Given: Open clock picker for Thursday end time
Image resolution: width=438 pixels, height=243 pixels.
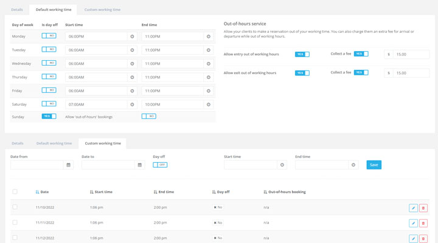Looking at the screenshot, I should pos(209,77).
